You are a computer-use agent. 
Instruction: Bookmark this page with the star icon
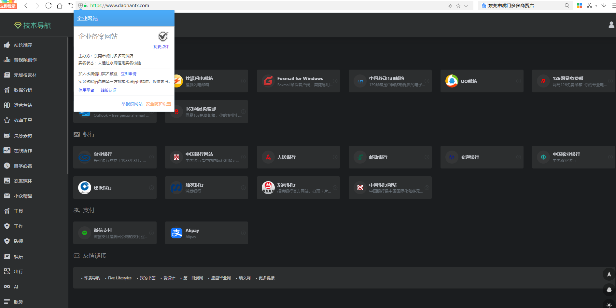tap(458, 6)
